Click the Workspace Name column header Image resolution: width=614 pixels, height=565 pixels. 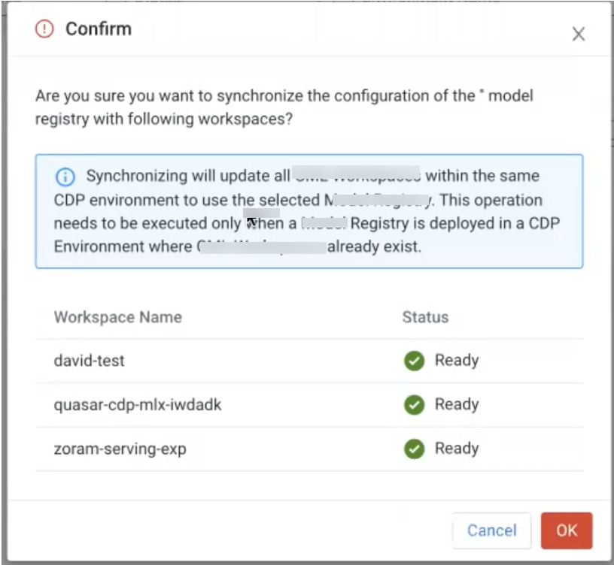click(117, 316)
